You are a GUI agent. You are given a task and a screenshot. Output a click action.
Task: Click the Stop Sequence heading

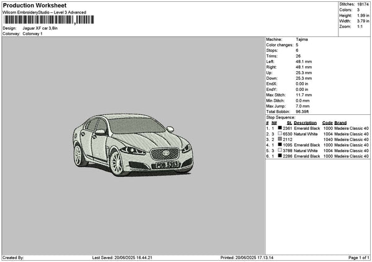281,117
